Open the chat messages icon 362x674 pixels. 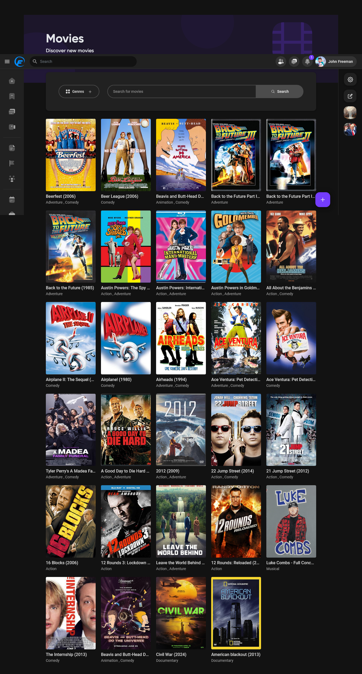[x=294, y=62]
